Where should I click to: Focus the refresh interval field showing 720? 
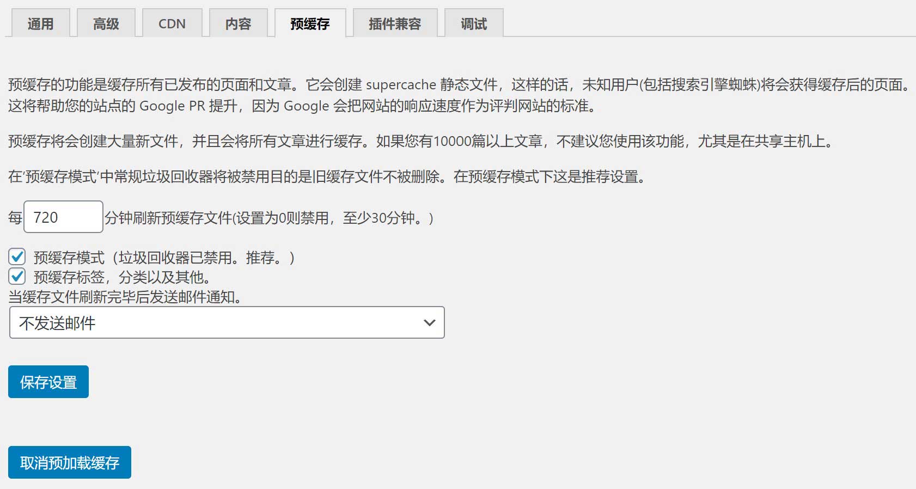tap(63, 217)
